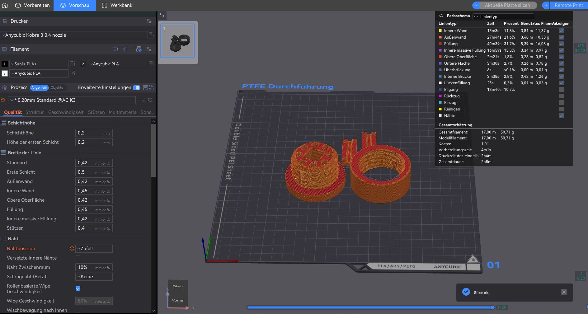Screen dimensions: 588x314
Task: Save the 0.20mm Standard process preset
Action: [143, 100]
